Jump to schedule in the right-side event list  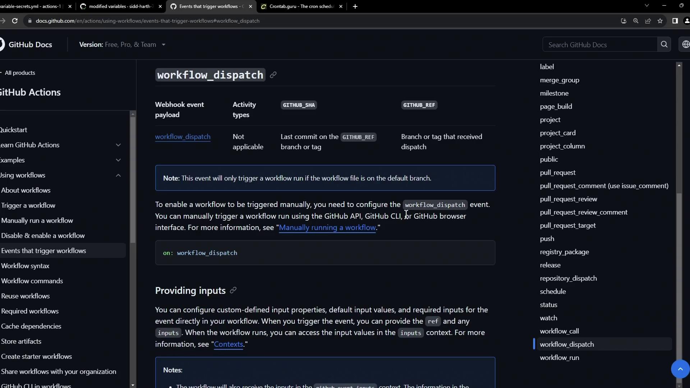click(552, 291)
